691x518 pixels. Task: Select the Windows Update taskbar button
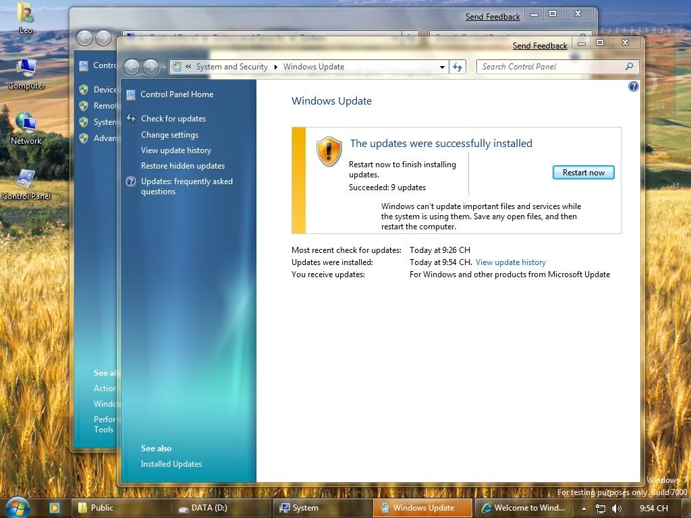coord(422,508)
